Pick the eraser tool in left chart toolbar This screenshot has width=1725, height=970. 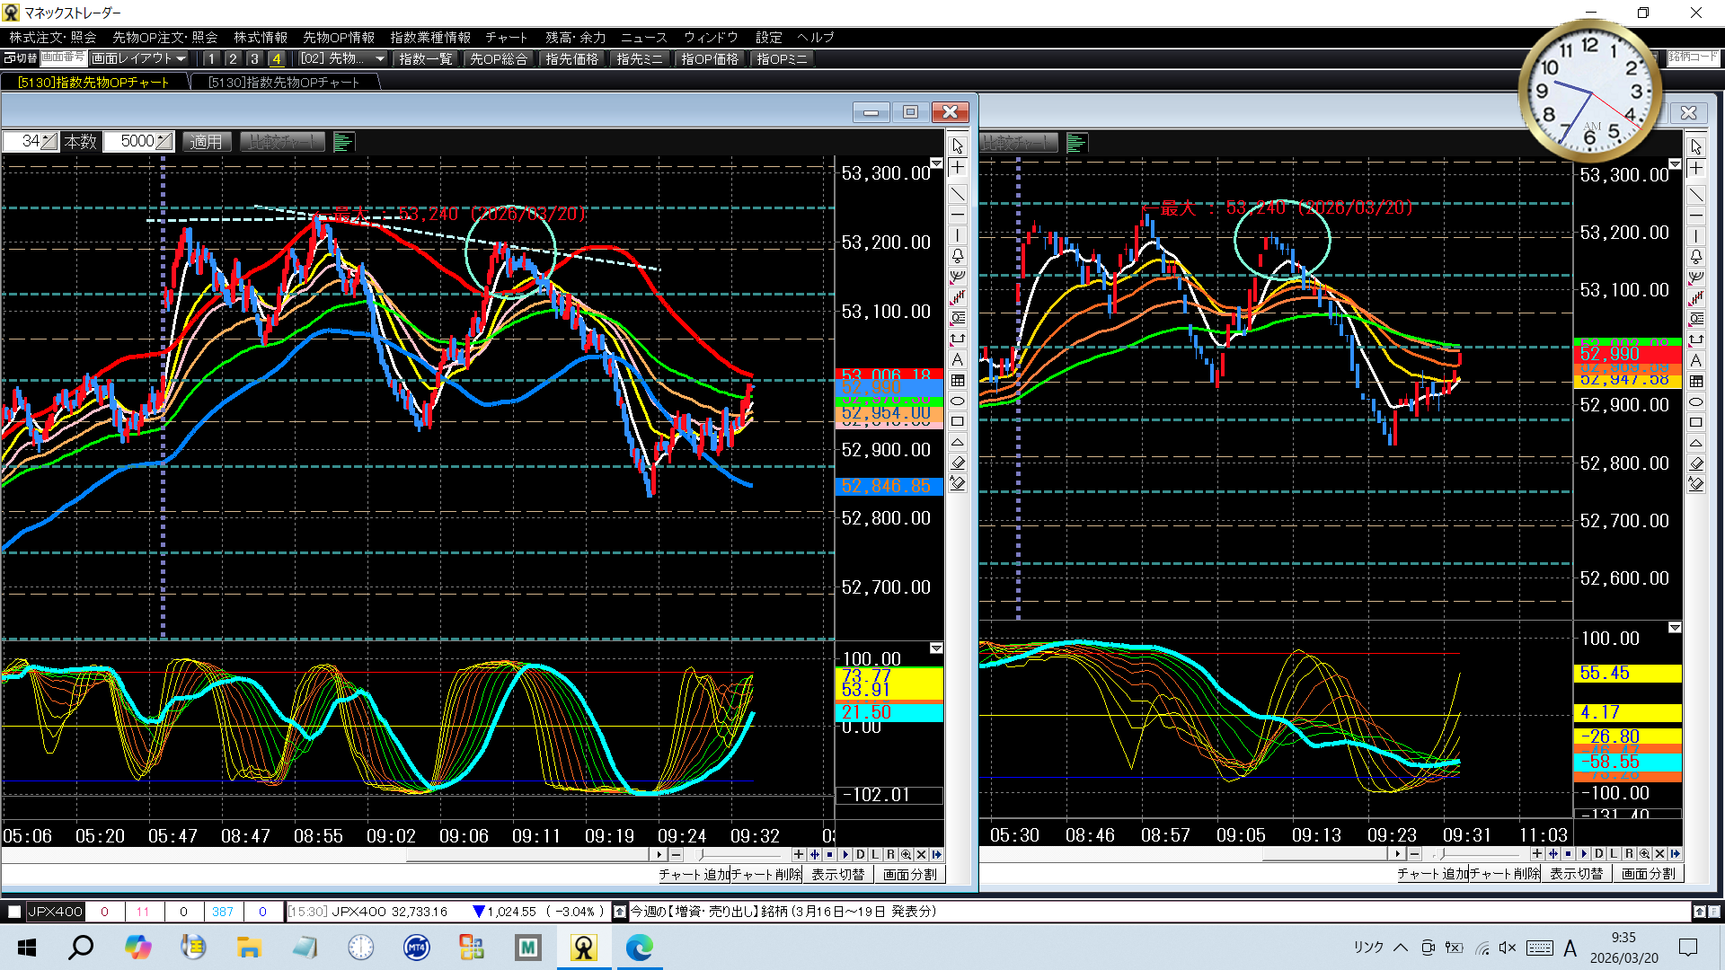(x=958, y=463)
